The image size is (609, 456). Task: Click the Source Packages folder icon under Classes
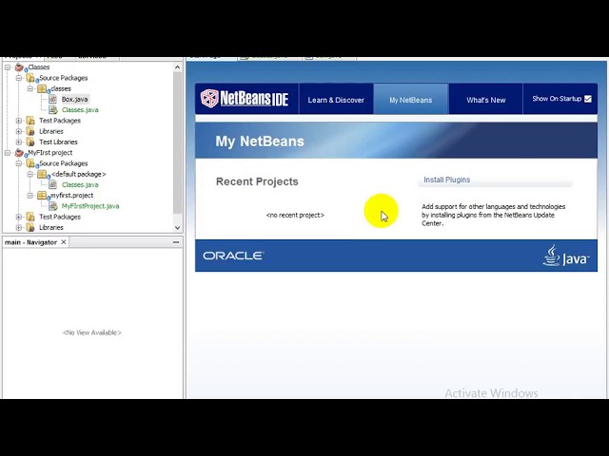tap(30, 78)
